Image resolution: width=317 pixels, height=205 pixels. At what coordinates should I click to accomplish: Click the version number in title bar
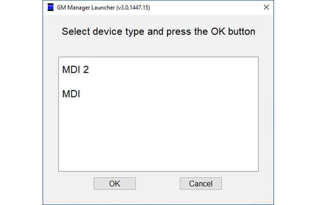point(133,7)
